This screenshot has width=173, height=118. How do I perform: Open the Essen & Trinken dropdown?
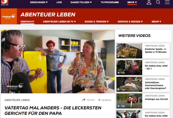(97, 22)
